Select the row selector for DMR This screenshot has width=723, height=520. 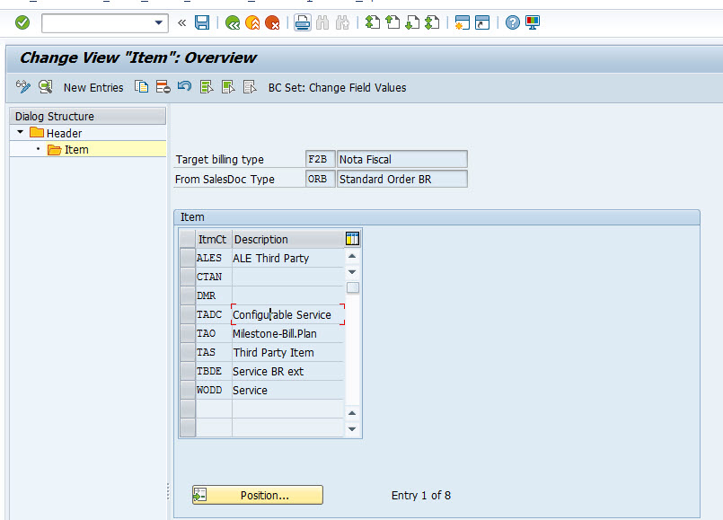[187, 296]
